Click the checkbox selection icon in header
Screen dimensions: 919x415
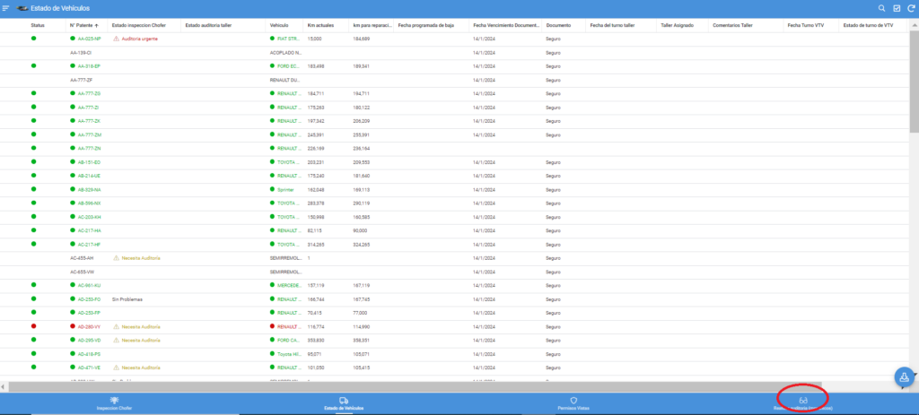pos(896,8)
